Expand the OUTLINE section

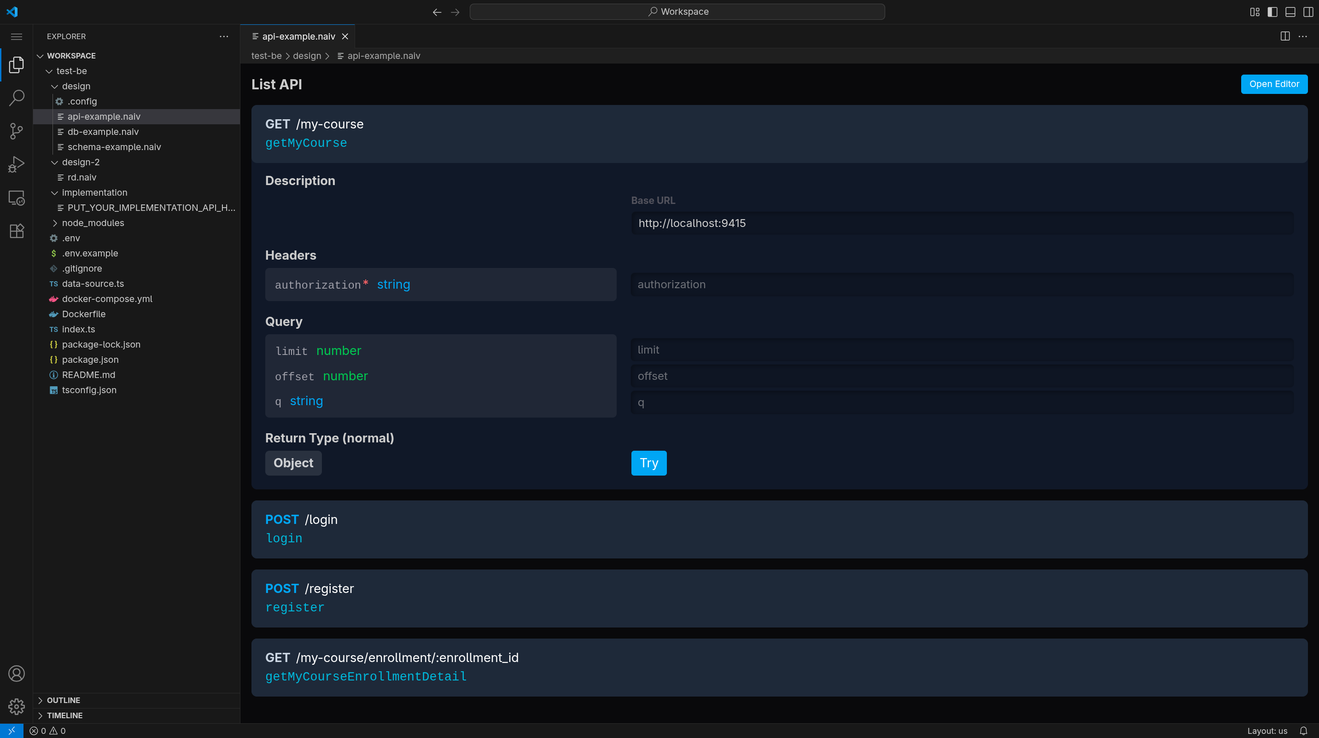(x=64, y=700)
